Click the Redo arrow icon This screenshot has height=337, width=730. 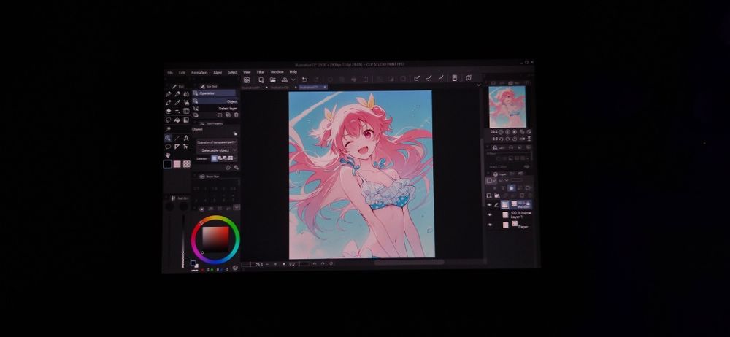317,80
